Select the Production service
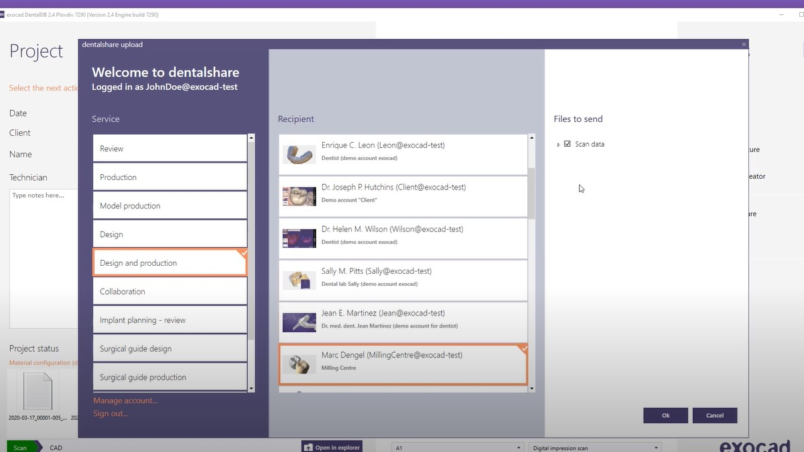Viewport: 804px width, 452px height. pyautogui.click(x=170, y=177)
